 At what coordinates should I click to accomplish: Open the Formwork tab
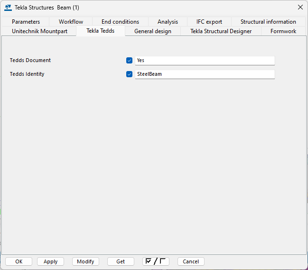(283, 31)
